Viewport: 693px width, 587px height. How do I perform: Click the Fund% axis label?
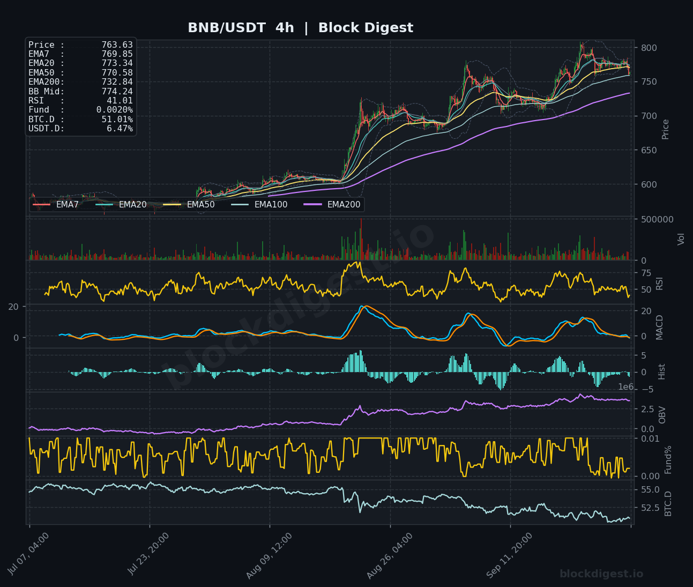point(668,459)
